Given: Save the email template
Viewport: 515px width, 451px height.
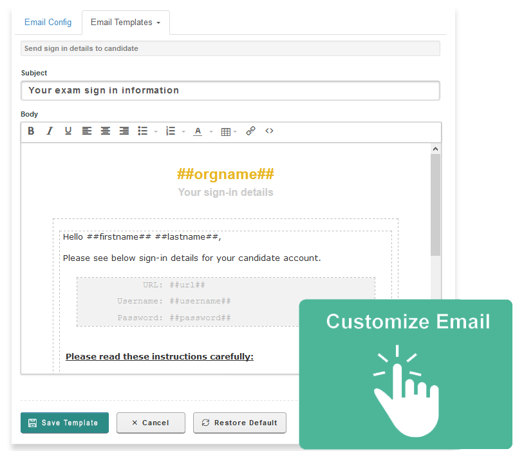Looking at the screenshot, I should pyautogui.click(x=65, y=423).
